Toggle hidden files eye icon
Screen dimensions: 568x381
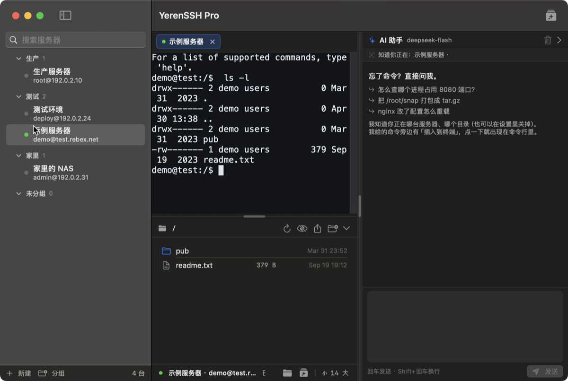pyautogui.click(x=302, y=229)
